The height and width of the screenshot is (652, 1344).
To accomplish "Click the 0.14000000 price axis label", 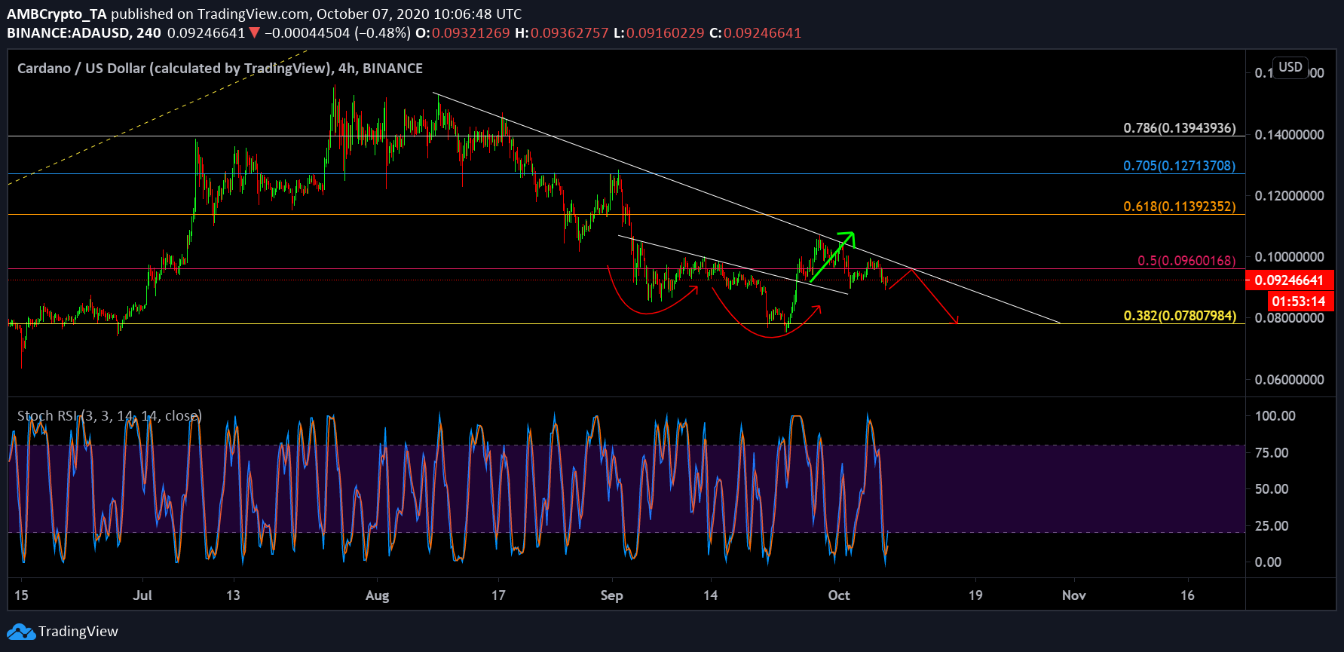I will (1289, 135).
